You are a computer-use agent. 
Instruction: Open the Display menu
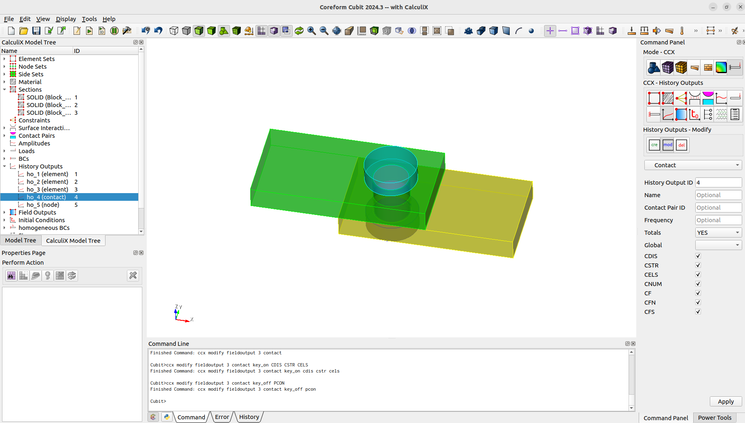(65, 19)
